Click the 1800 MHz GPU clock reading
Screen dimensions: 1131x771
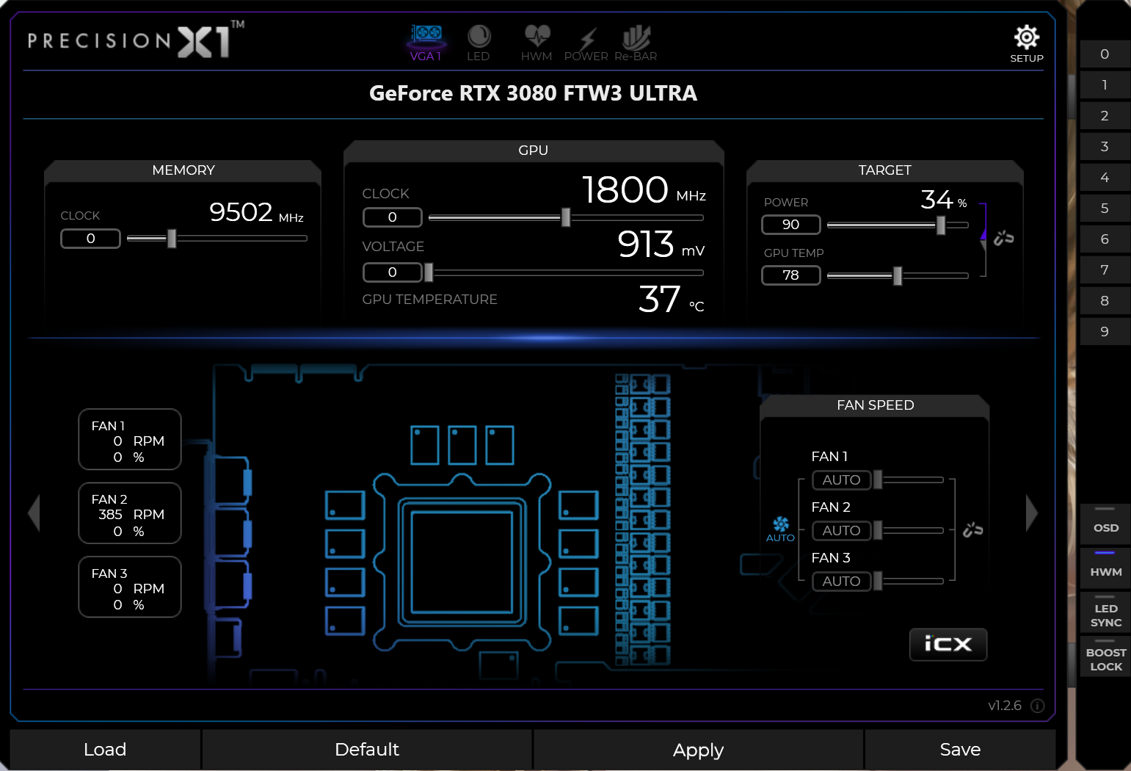tap(644, 189)
